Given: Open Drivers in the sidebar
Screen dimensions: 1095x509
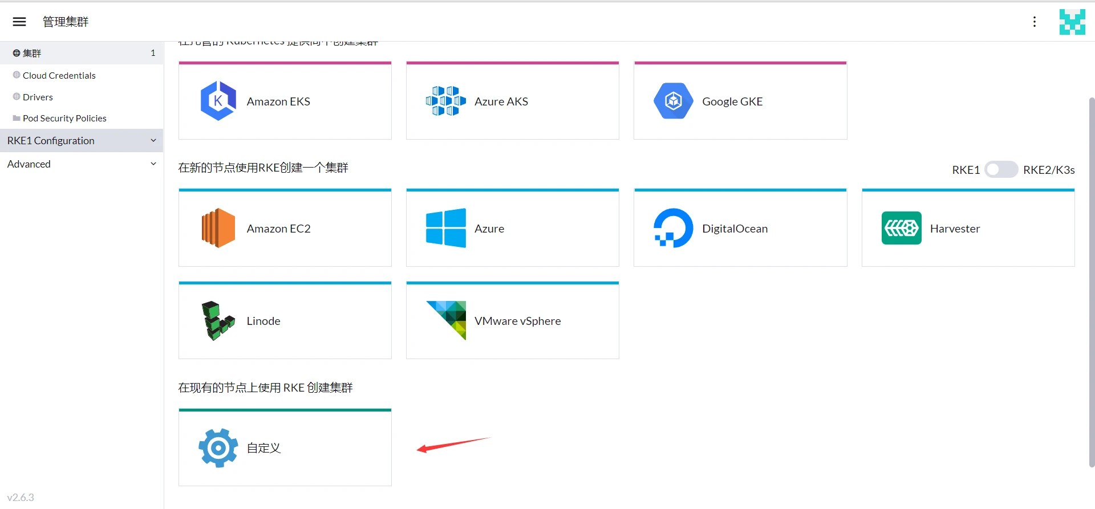Looking at the screenshot, I should pyautogui.click(x=82, y=97).
